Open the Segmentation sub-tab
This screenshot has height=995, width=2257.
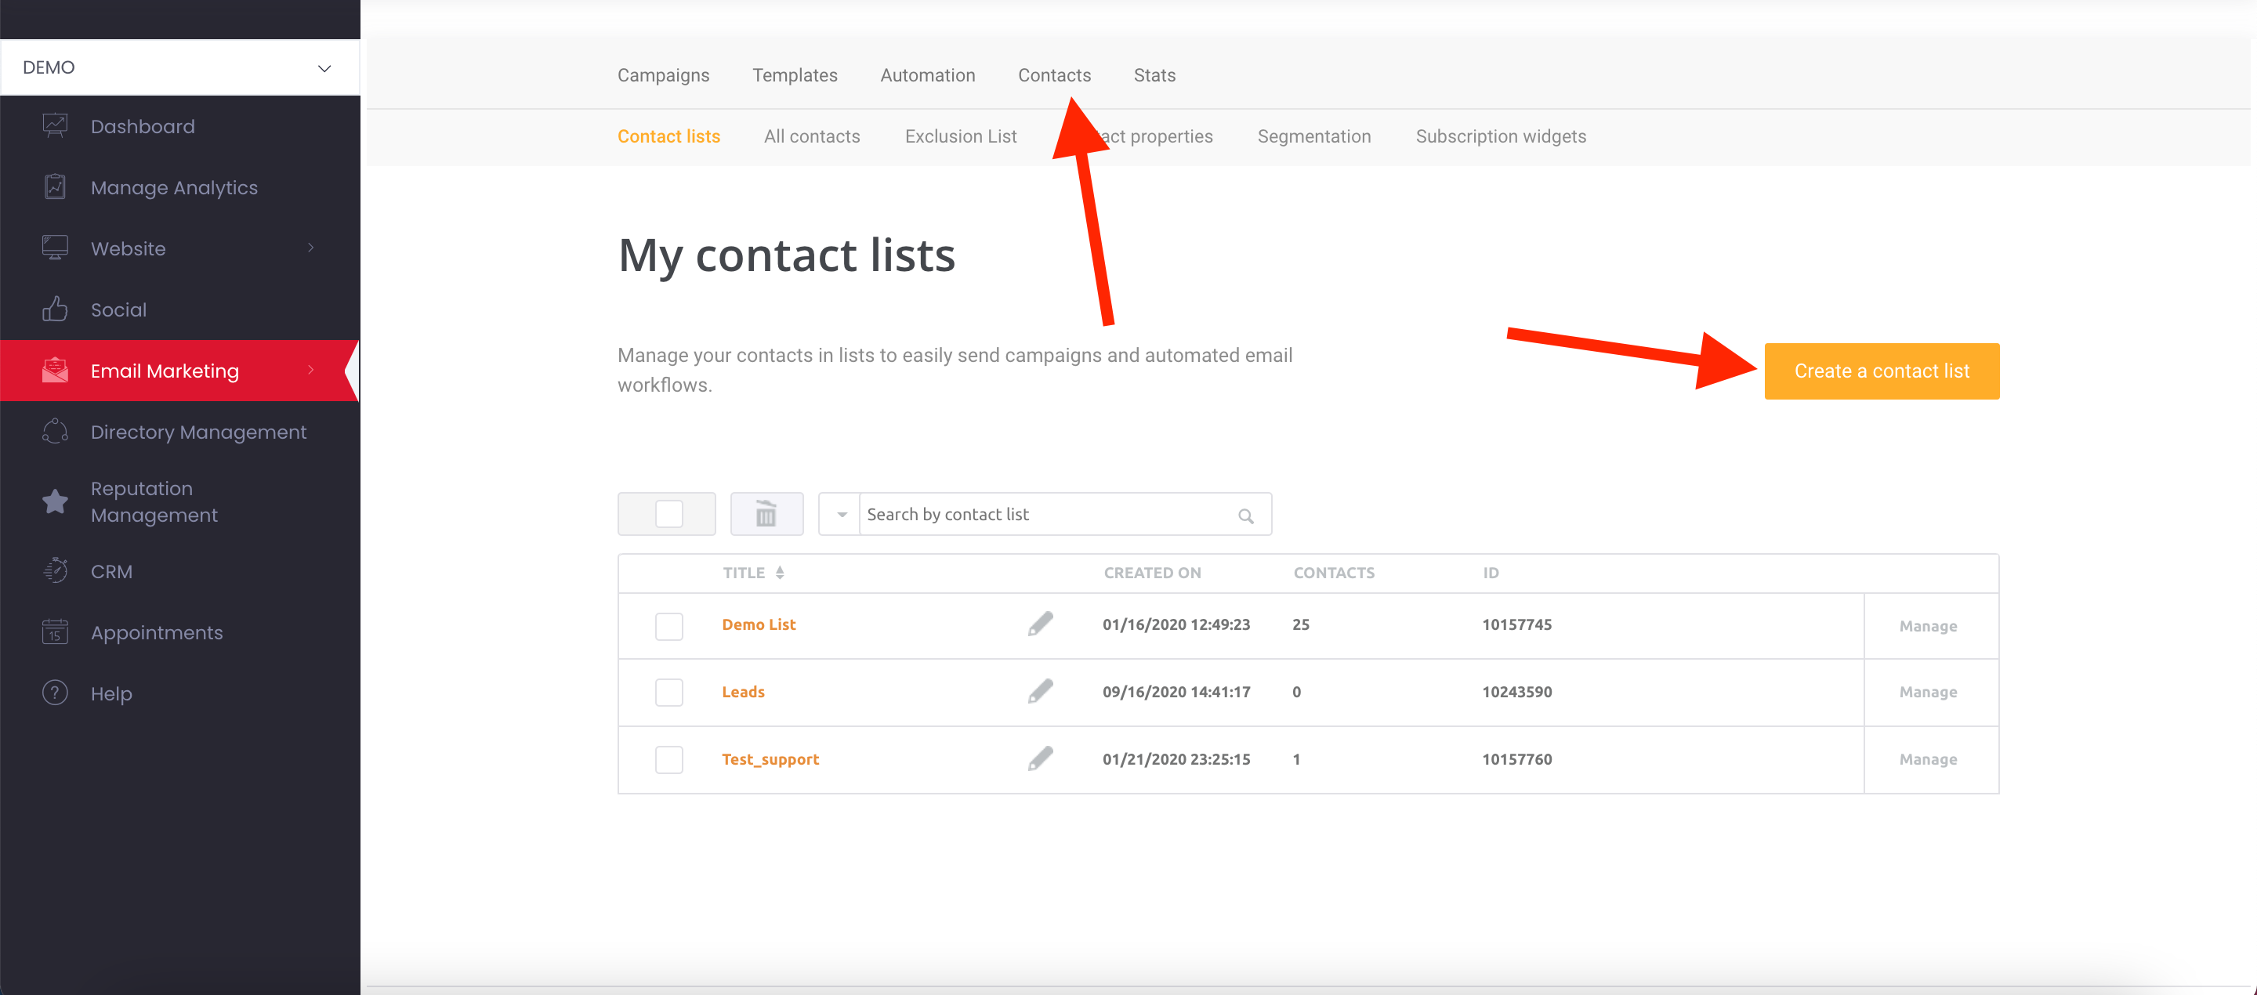(x=1313, y=136)
